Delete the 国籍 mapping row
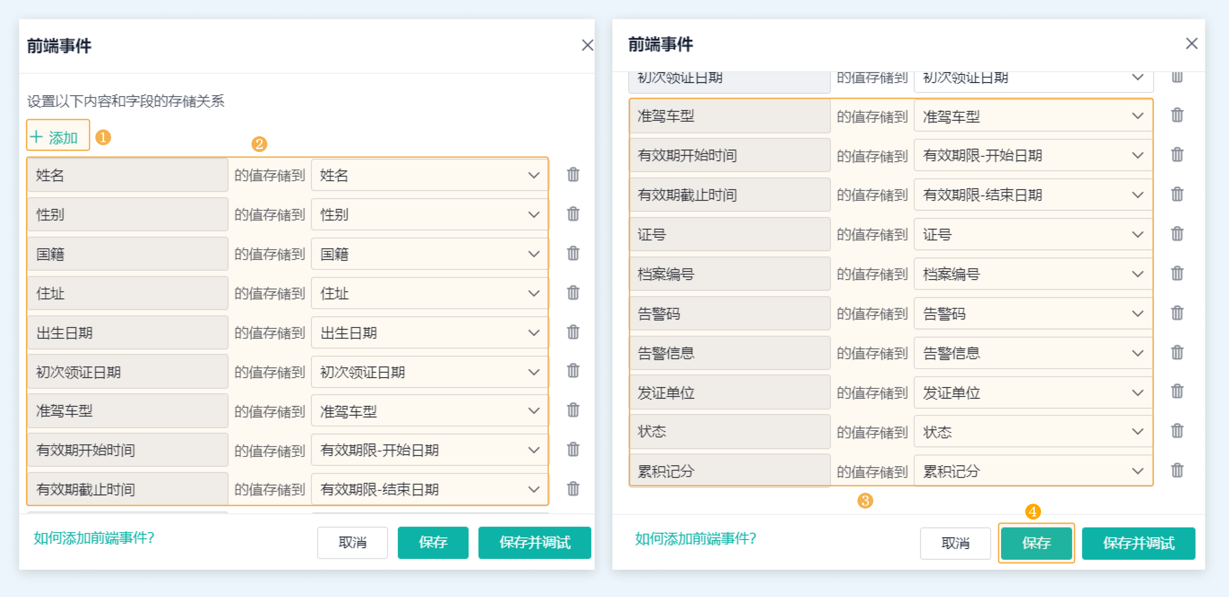Image resolution: width=1229 pixels, height=597 pixels. (573, 253)
